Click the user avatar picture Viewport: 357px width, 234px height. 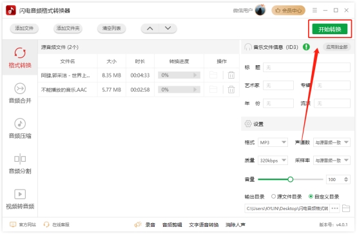pyautogui.click(x=260, y=10)
